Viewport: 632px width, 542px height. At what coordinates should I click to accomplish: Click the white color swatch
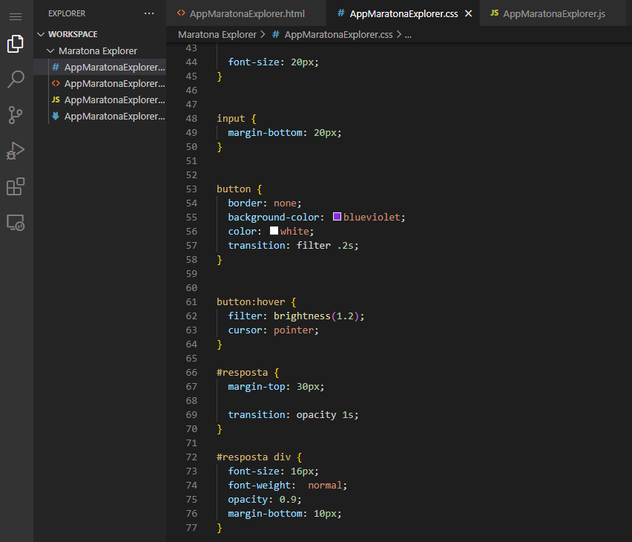point(273,230)
